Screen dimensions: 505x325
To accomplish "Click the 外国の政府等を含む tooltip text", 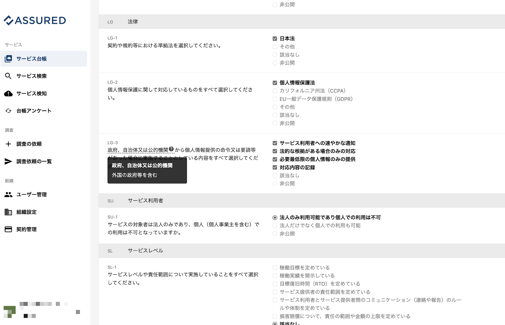I will (x=134, y=175).
